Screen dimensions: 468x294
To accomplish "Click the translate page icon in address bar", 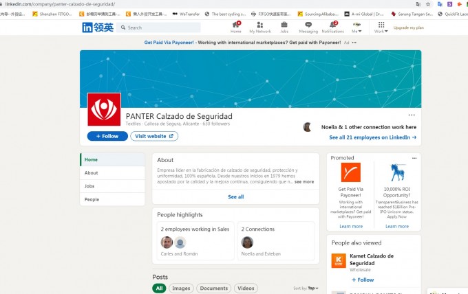I will [418, 4].
